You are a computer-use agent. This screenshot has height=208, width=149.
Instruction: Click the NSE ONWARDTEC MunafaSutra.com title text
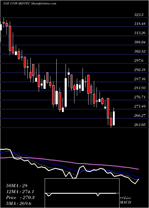coord(30,4)
